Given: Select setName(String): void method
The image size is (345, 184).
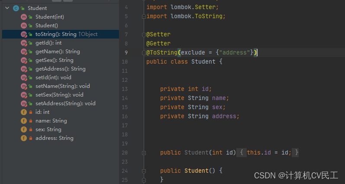Looking at the screenshot, I should [x=61, y=86].
